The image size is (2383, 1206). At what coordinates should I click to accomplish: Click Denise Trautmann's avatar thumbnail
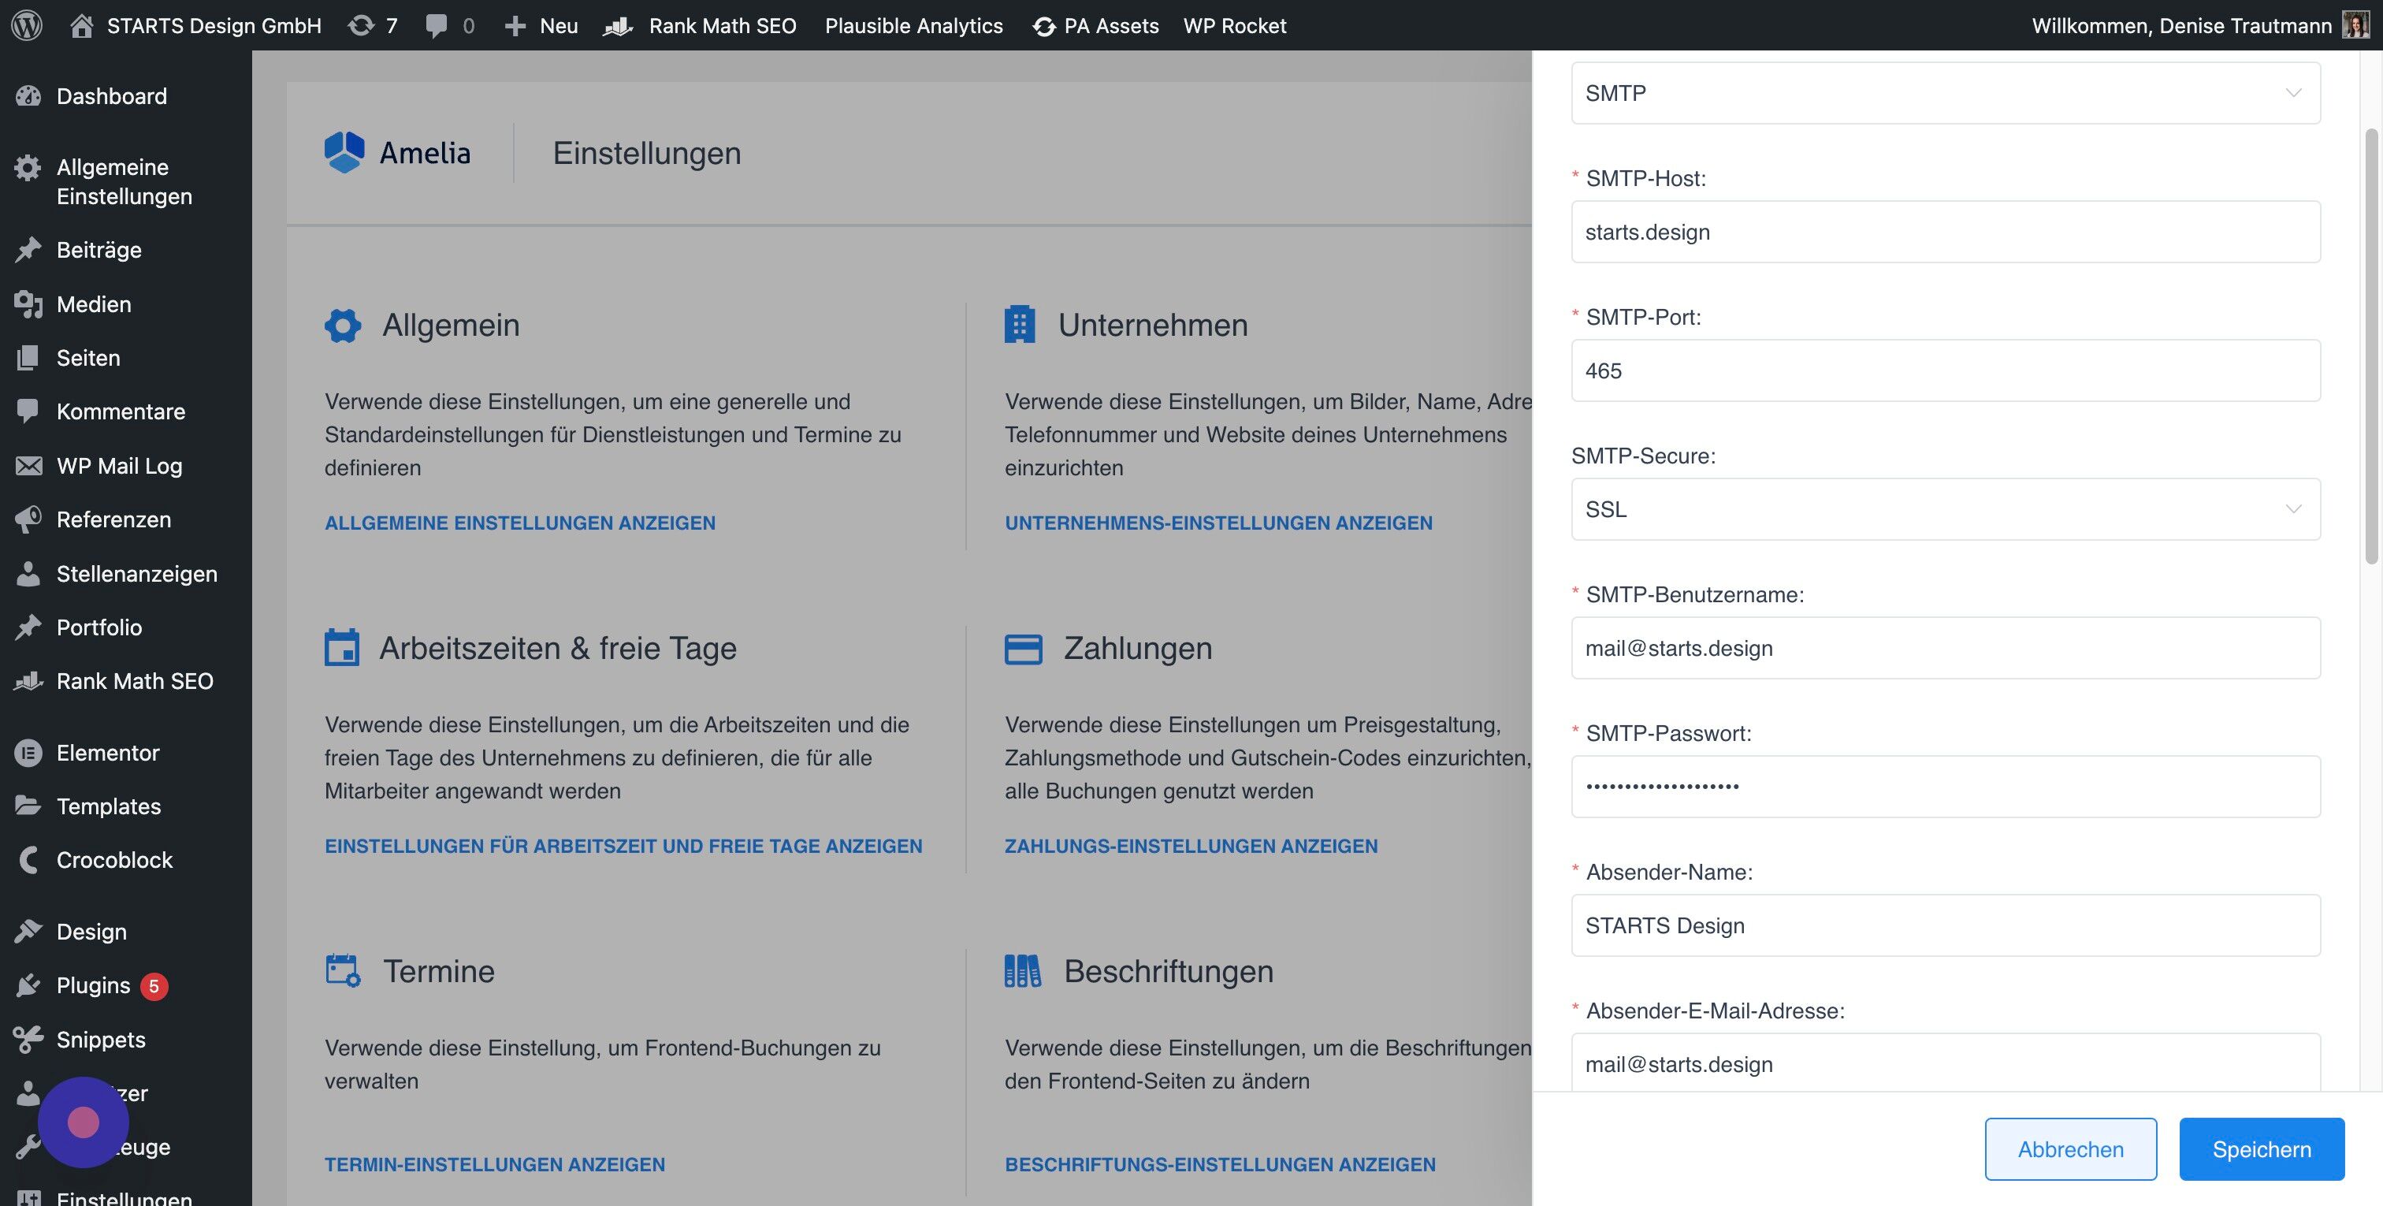2355,25
